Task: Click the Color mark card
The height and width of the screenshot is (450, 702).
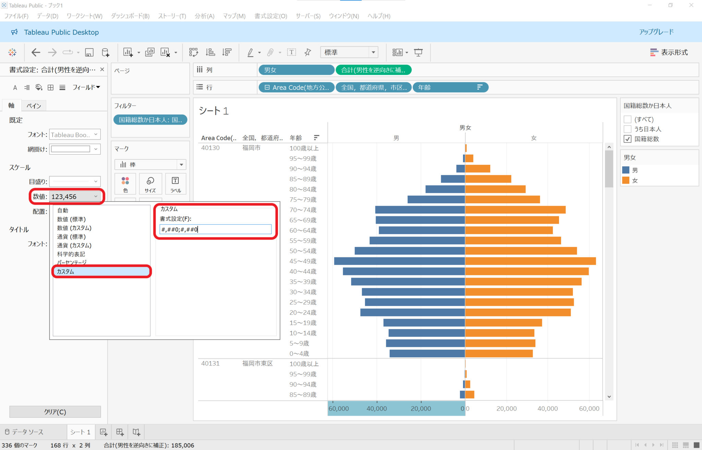Action: coord(125,184)
